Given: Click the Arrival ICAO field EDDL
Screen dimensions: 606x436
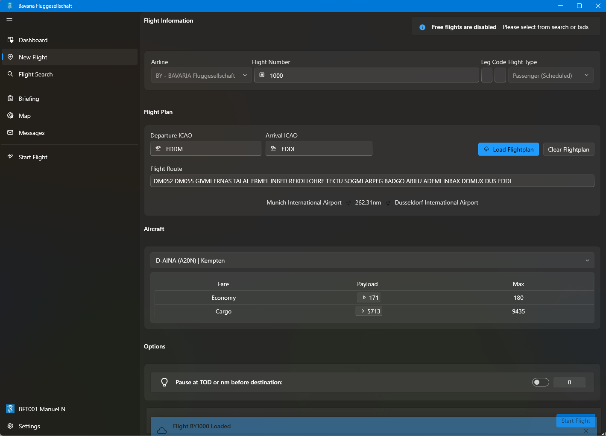Looking at the screenshot, I should coord(319,149).
